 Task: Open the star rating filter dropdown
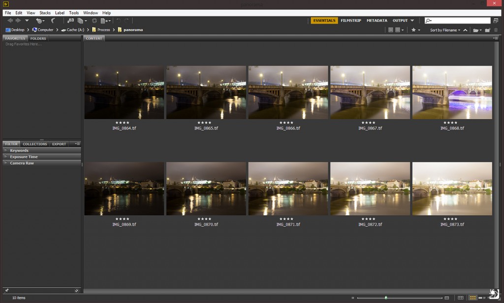coord(414,30)
